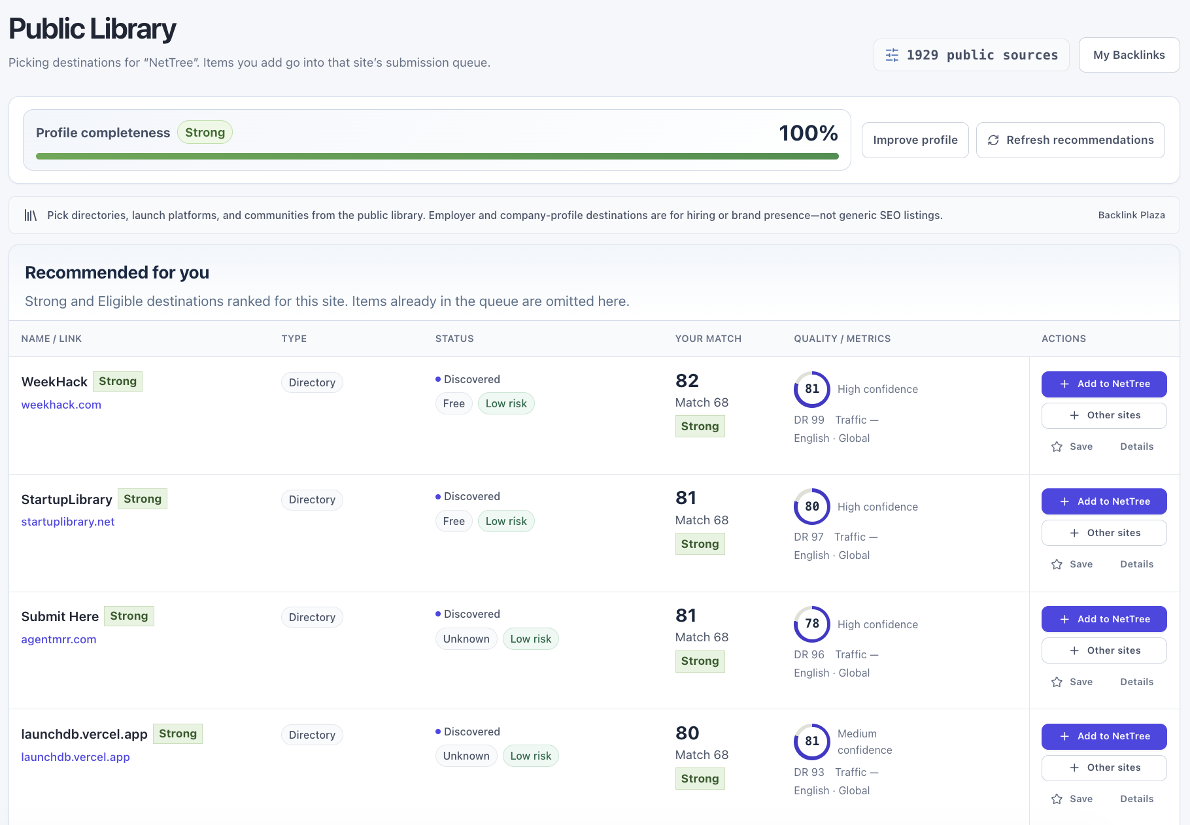This screenshot has width=1190, height=825.
Task: Open the weekhack.com link
Action: 61,405
